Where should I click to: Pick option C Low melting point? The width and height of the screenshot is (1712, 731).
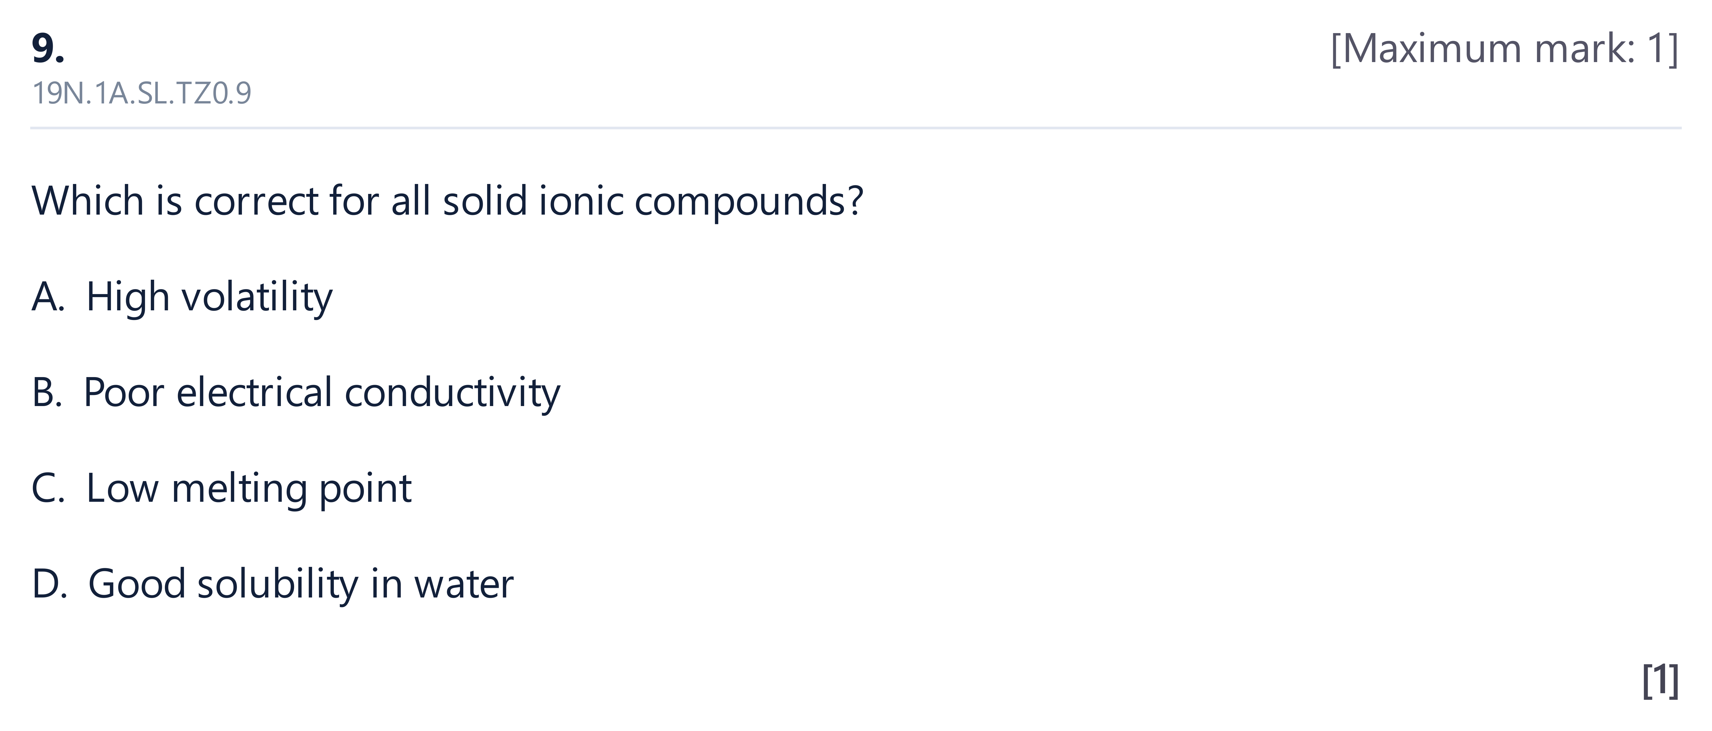tap(221, 489)
